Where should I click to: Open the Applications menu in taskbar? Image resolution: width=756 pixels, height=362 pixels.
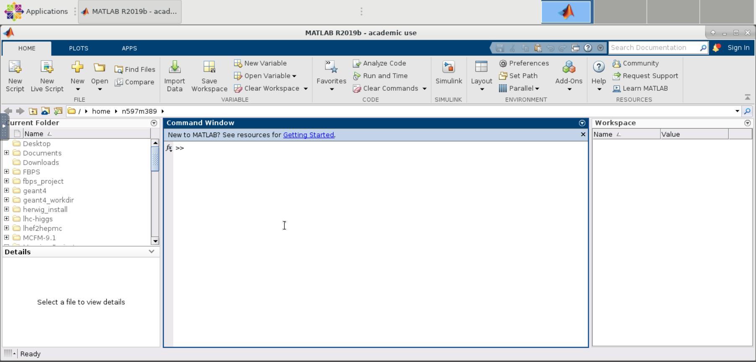(36, 11)
